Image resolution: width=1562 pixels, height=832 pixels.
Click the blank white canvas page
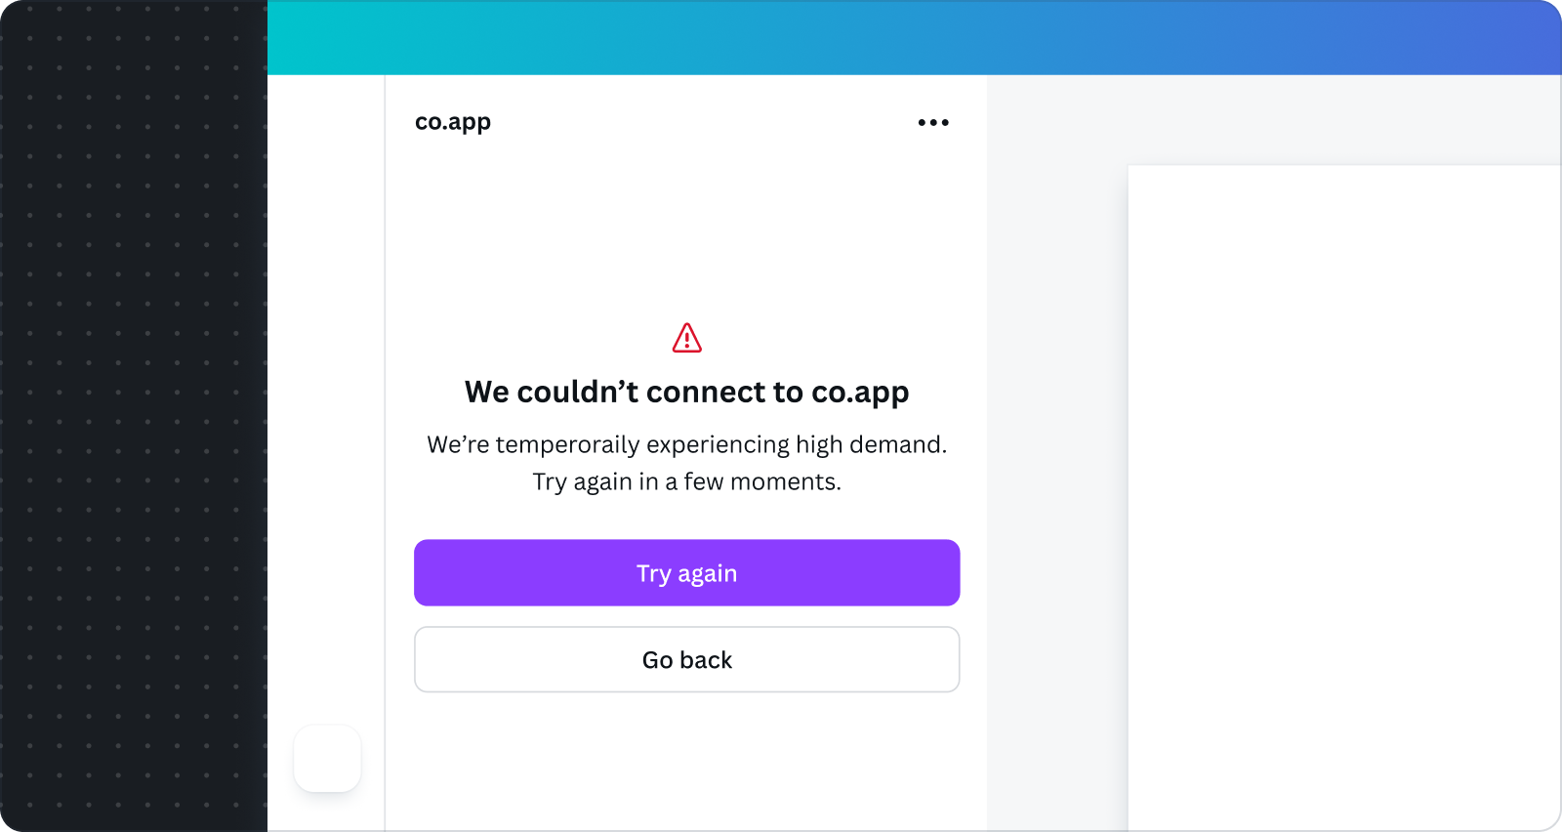coord(1345,498)
